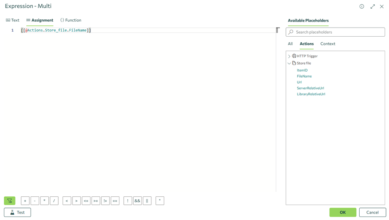The image size is (389, 220).
Task: Insert the FileName placeholder
Action: tap(304, 76)
